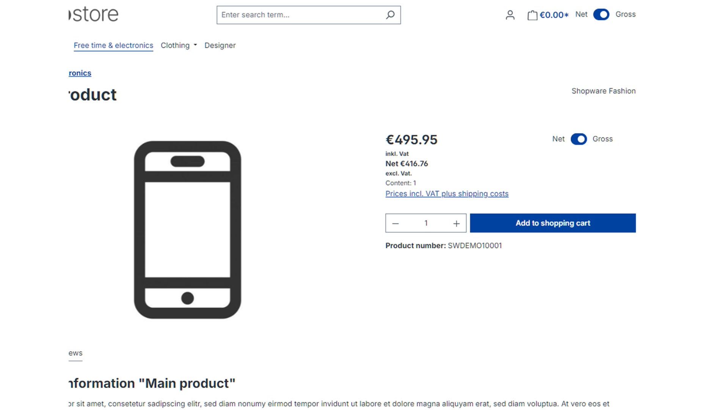Open Prices incl. VAT plus shipping costs link
Screen dimensions: 728x410
click(x=447, y=194)
